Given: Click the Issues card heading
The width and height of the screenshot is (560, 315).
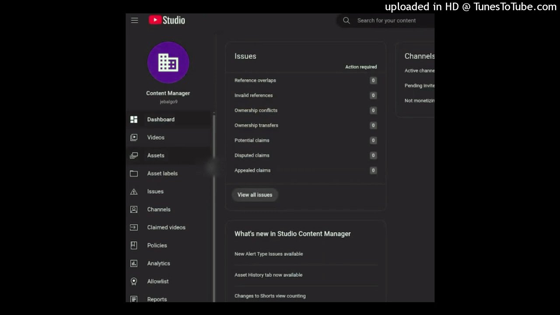Looking at the screenshot, I should (x=245, y=56).
